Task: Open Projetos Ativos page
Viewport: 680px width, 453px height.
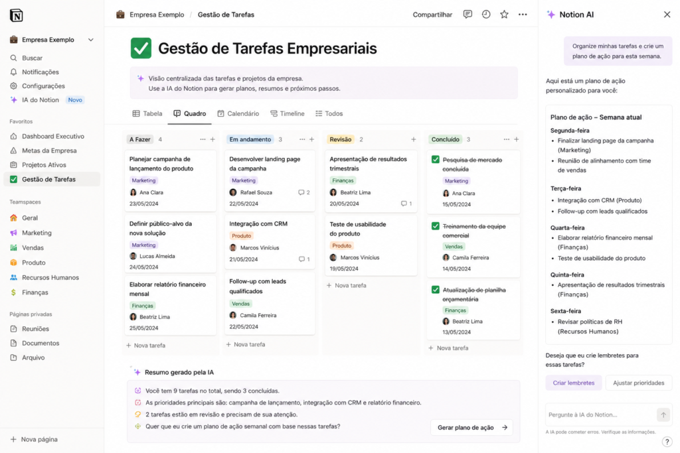Action: (38, 164)
